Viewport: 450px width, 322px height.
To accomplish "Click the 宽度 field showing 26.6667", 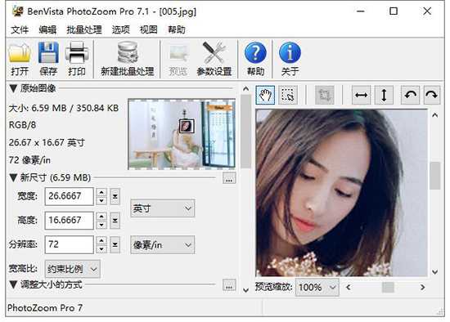I will 70,196.
